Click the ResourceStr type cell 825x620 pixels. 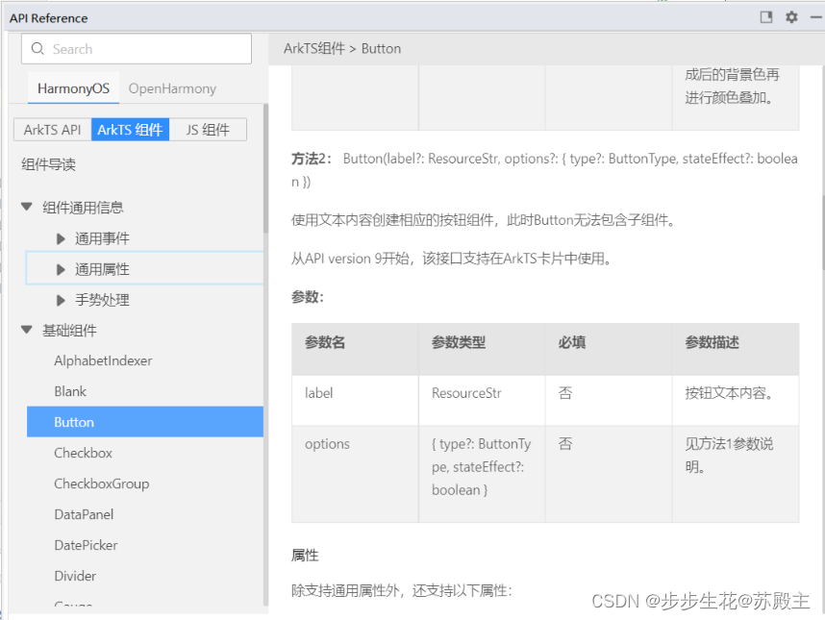(x=482, y=400)
